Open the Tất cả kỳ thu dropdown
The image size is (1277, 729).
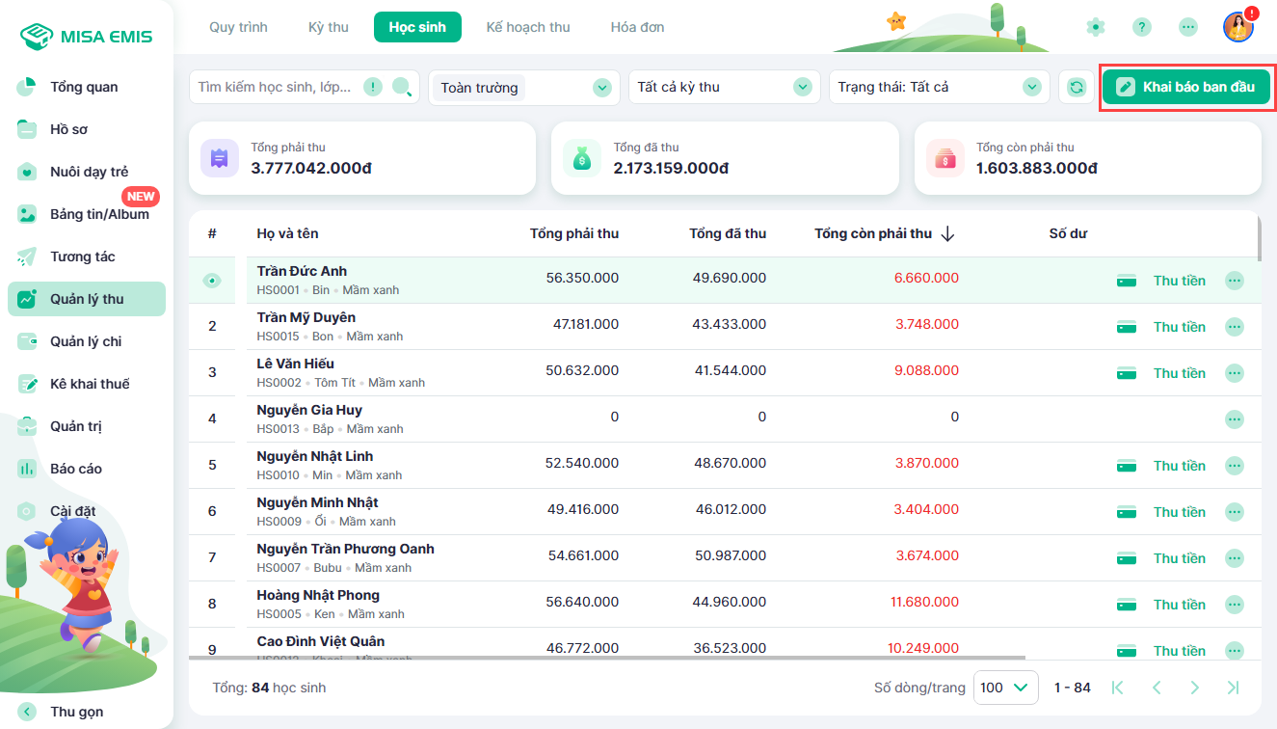[802, 88]
